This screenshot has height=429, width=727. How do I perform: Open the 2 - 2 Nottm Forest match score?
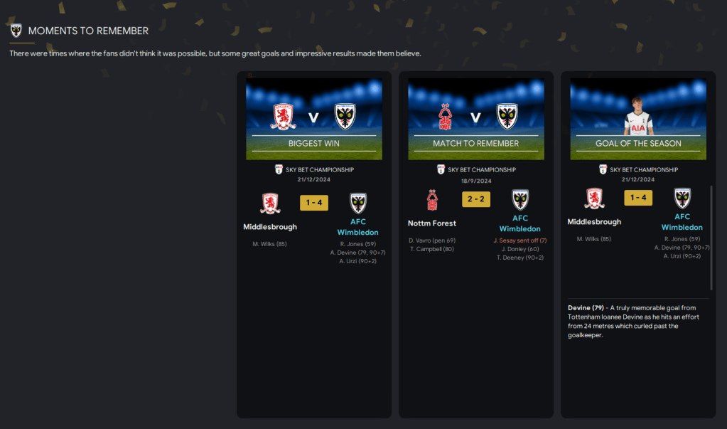click(476, 199)
